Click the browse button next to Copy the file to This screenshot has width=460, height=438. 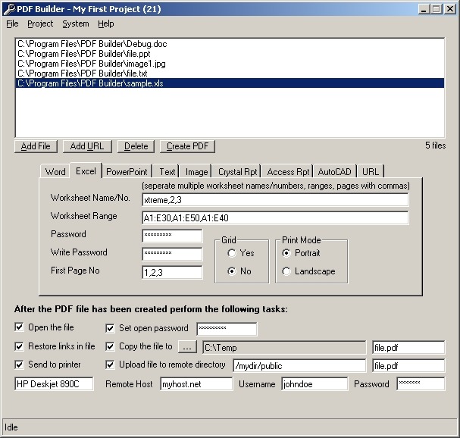[187, 347]
